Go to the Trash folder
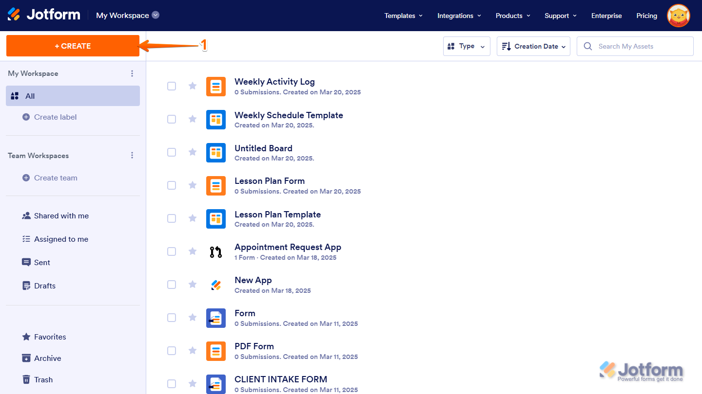The image size is (702, 394). [x=43, y=379]
